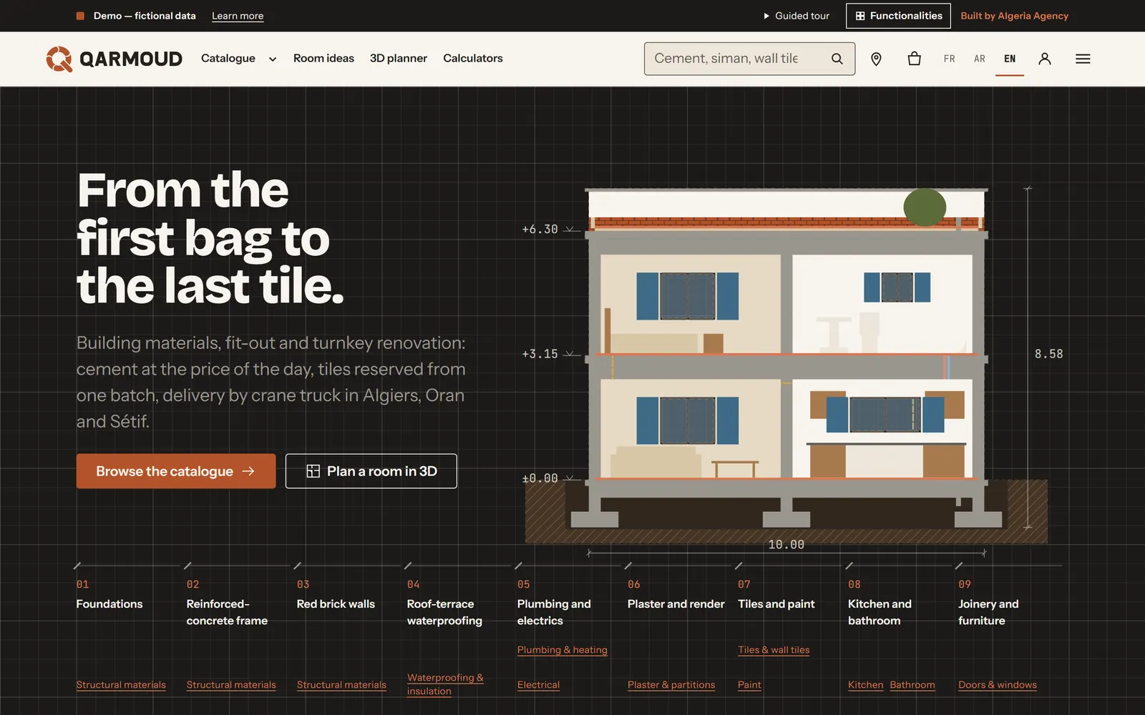Screen dimensions: 1145x715
Task: Open the shopping bag cart icon
Action: pyautogui.click(x=914, y=59)
